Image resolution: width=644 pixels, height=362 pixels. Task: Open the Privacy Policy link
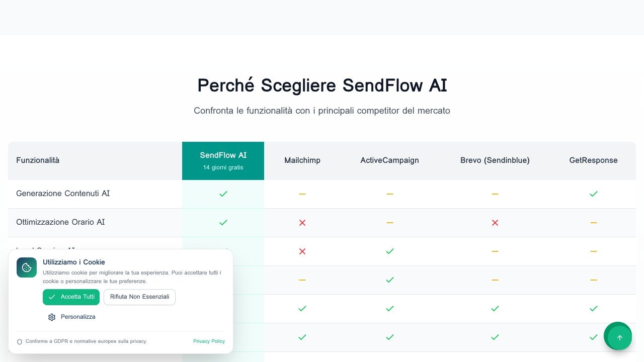[x=209, y=341]
